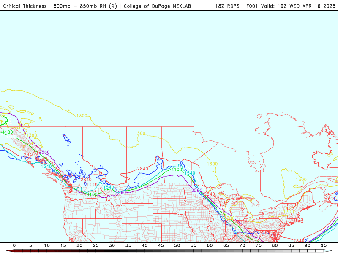Click green "4100" label at far western edge
338x253 pixels.
8,132
